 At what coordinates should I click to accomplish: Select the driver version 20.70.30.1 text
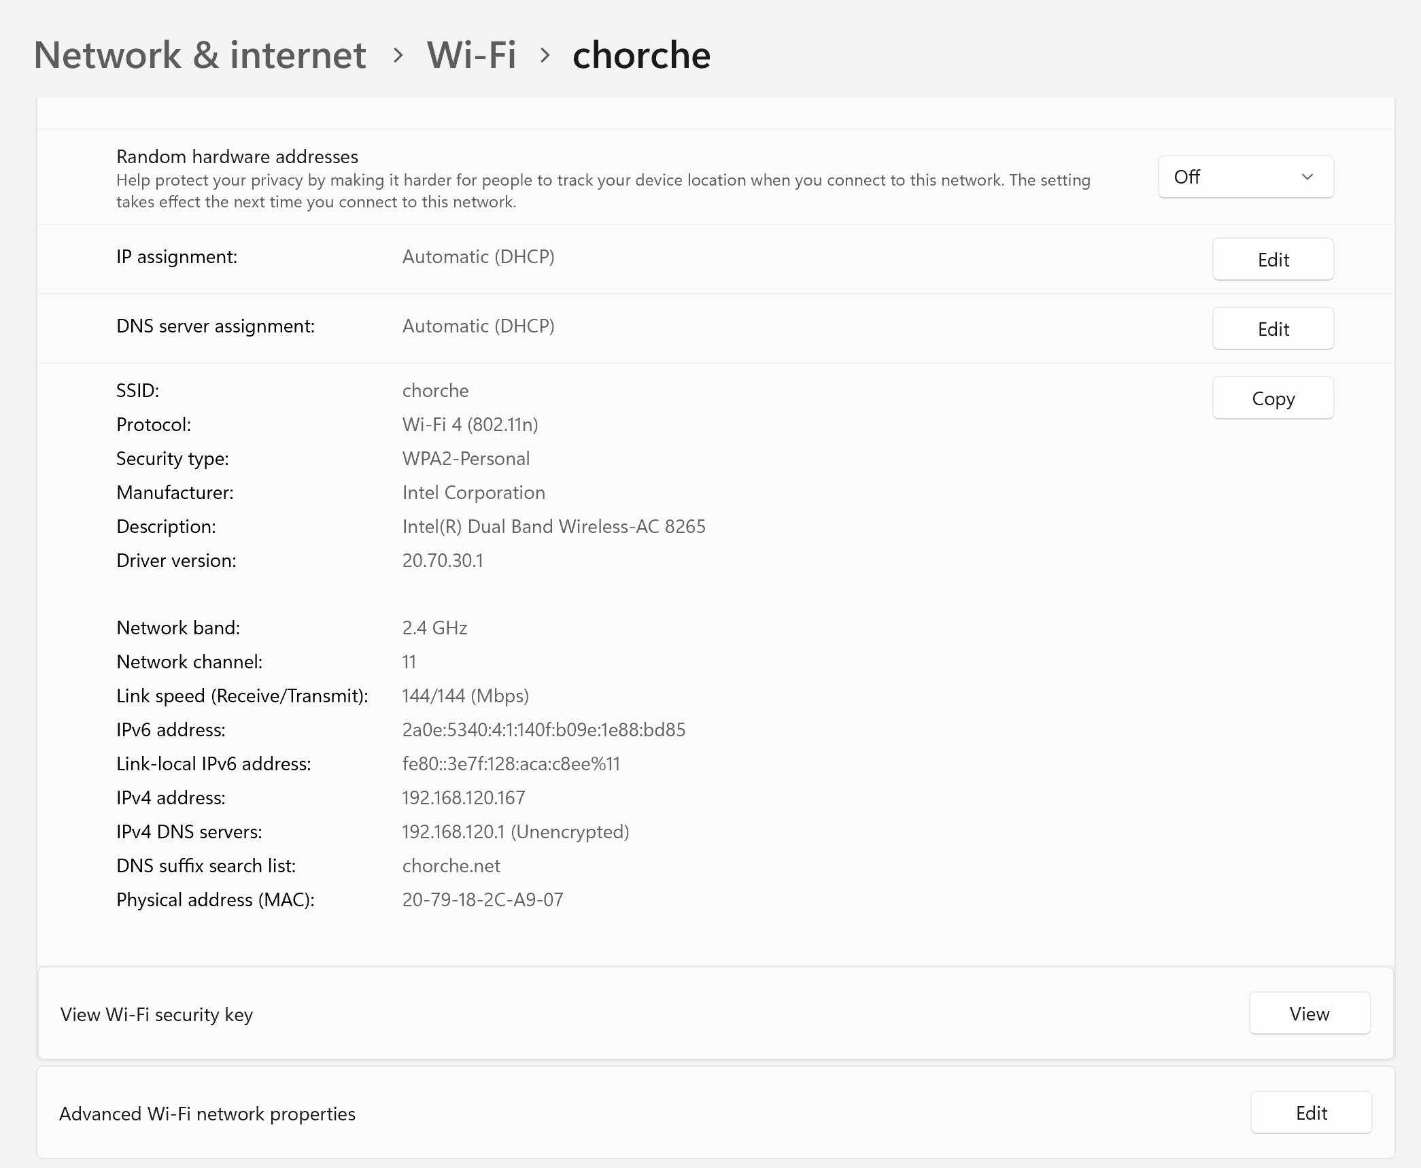click(x=443, y=560)
